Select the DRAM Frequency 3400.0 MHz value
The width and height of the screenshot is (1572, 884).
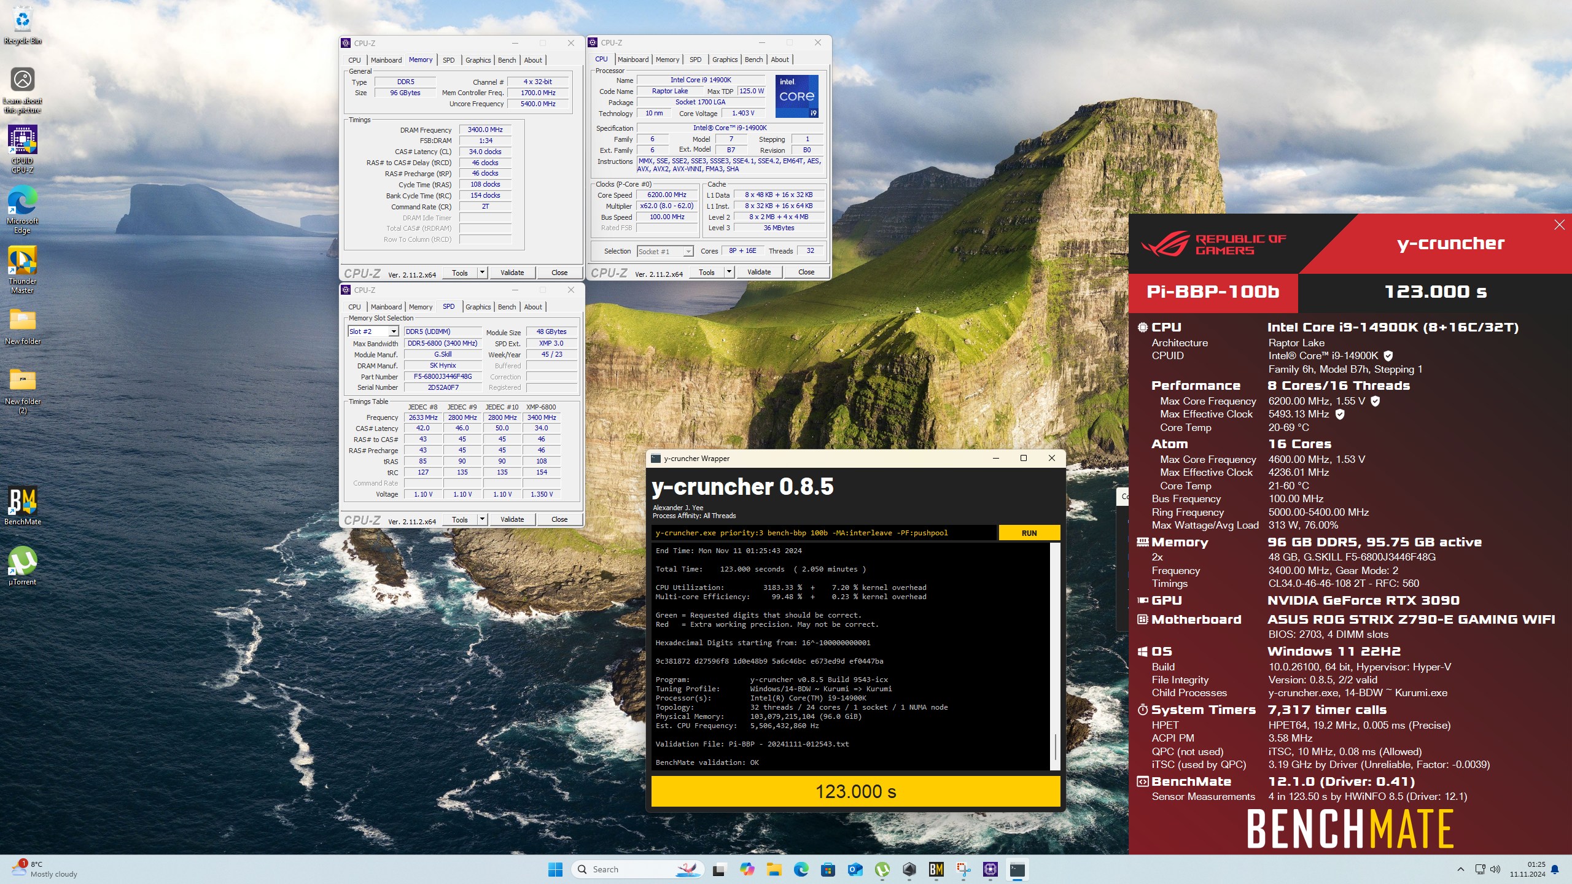485,130
